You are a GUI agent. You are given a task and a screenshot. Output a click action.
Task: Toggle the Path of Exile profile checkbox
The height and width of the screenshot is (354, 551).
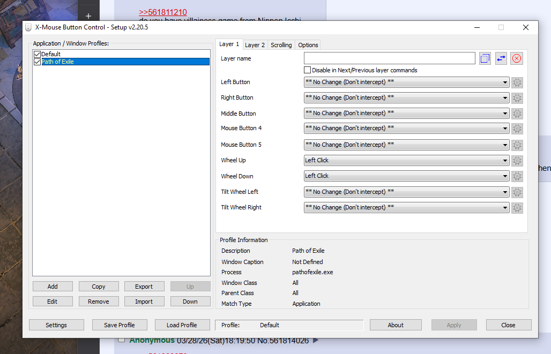point(37,62)
